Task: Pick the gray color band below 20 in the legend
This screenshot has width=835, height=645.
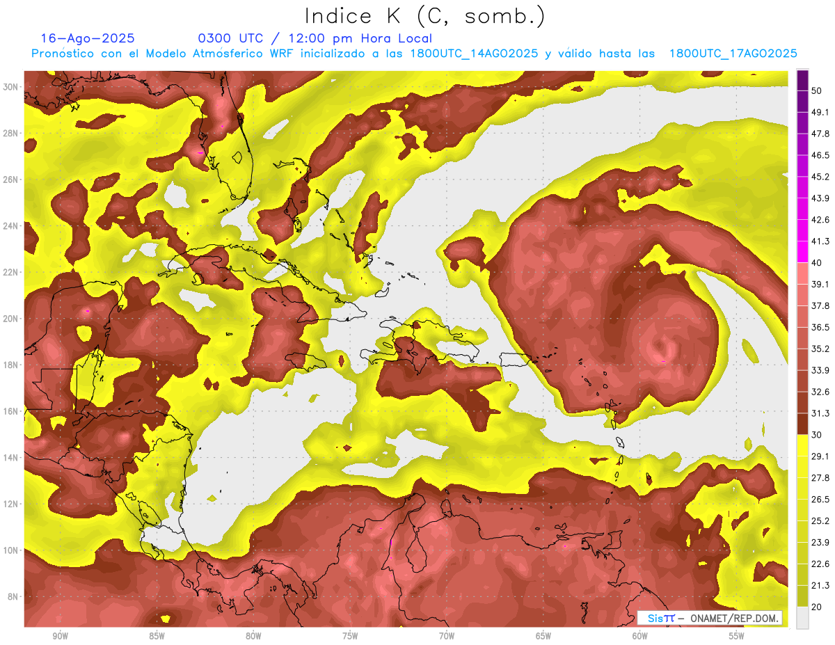Action: 802,618
